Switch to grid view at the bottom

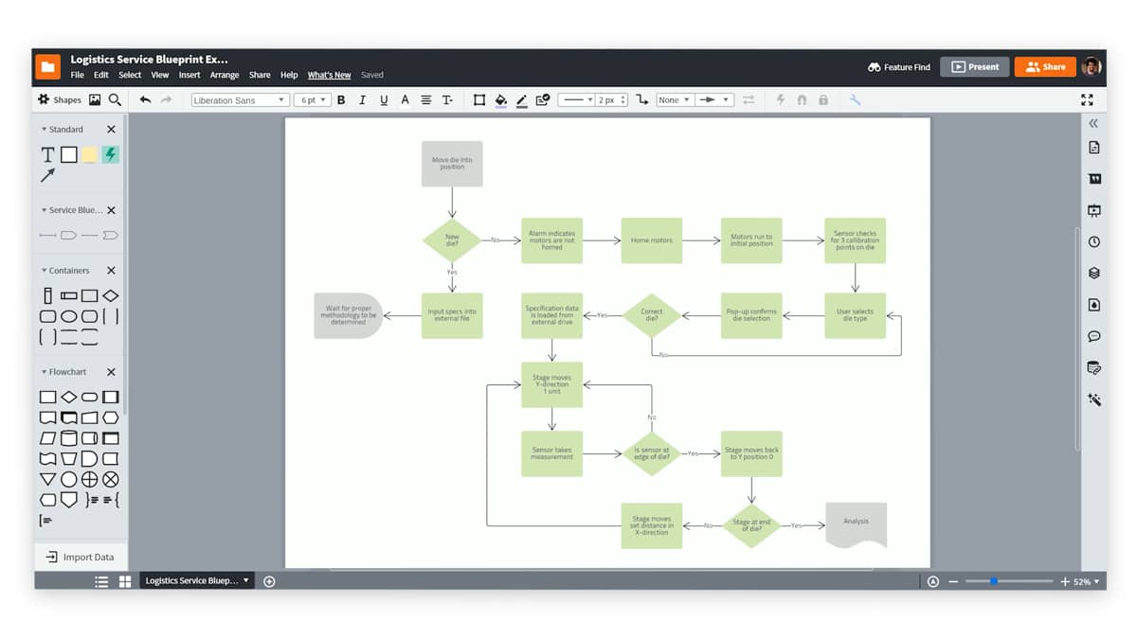coord(124,581)
